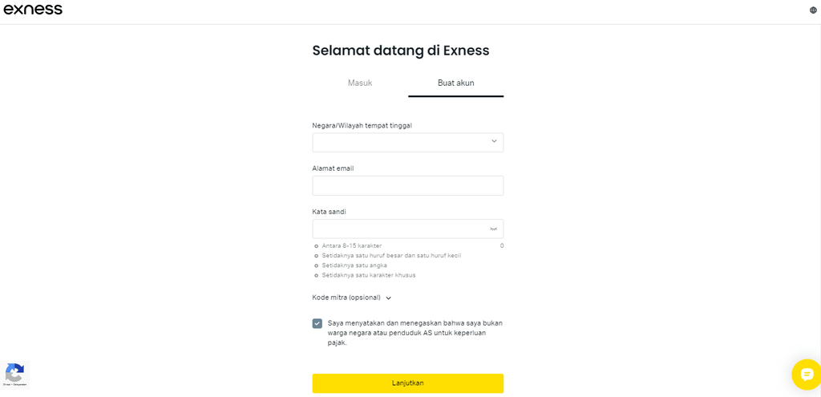Click the satu angka requirement bullet

(317, 265)
